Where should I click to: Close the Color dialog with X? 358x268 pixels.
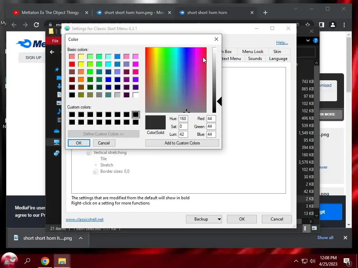pos(216,39)
